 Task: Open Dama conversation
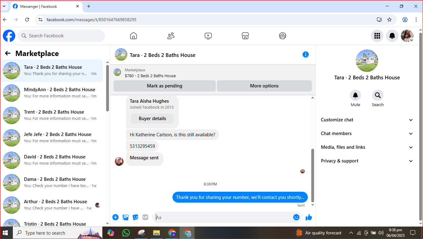point(52,182)
